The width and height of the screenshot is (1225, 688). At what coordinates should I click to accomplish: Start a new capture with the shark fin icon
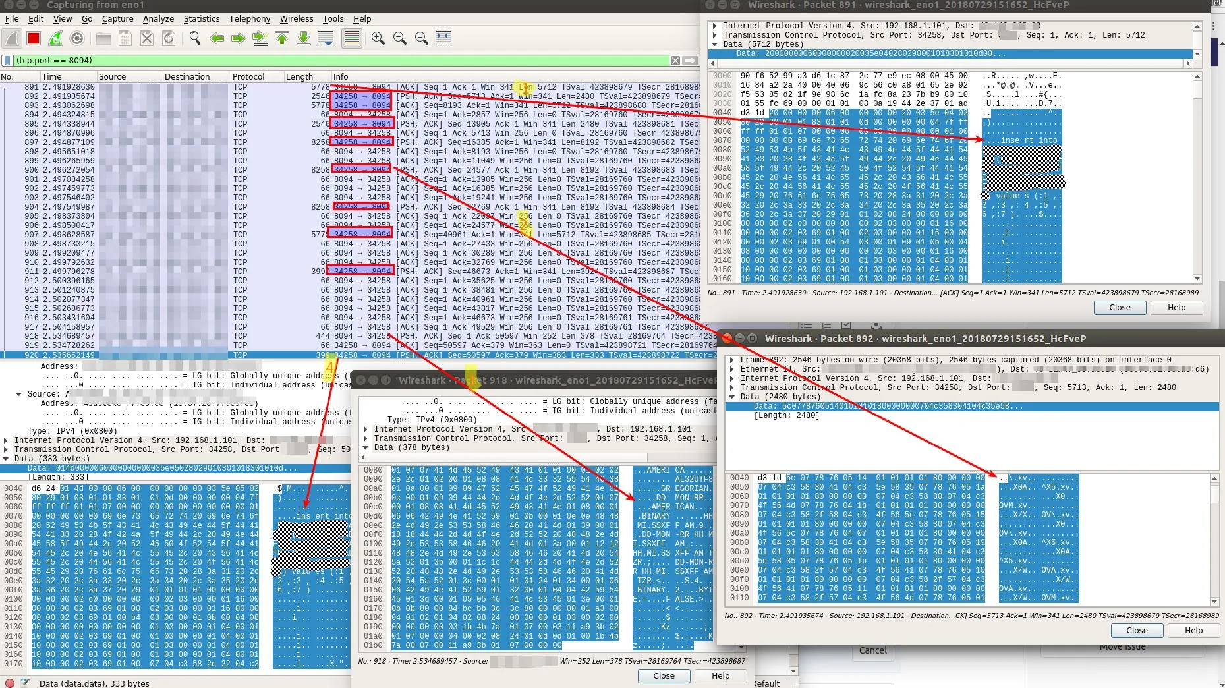(12, 39)
